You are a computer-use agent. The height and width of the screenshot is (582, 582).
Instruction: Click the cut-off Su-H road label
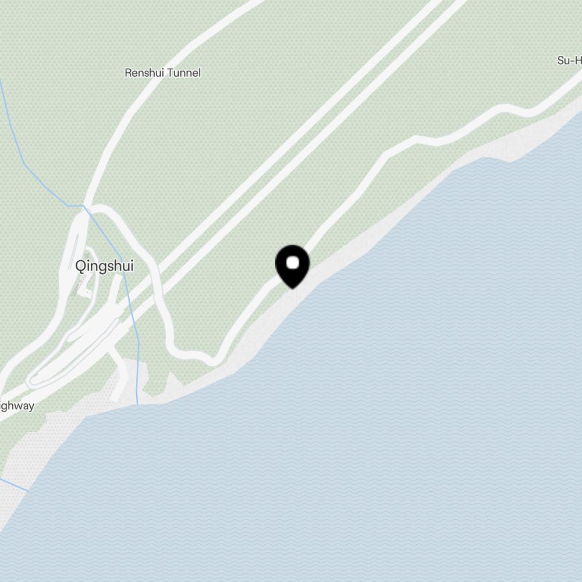click(569, 61)
